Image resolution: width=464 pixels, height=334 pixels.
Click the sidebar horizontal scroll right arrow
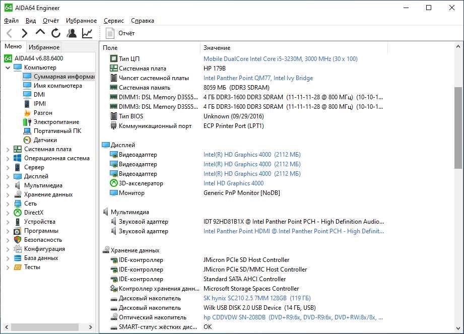click(x=91, y=327)
